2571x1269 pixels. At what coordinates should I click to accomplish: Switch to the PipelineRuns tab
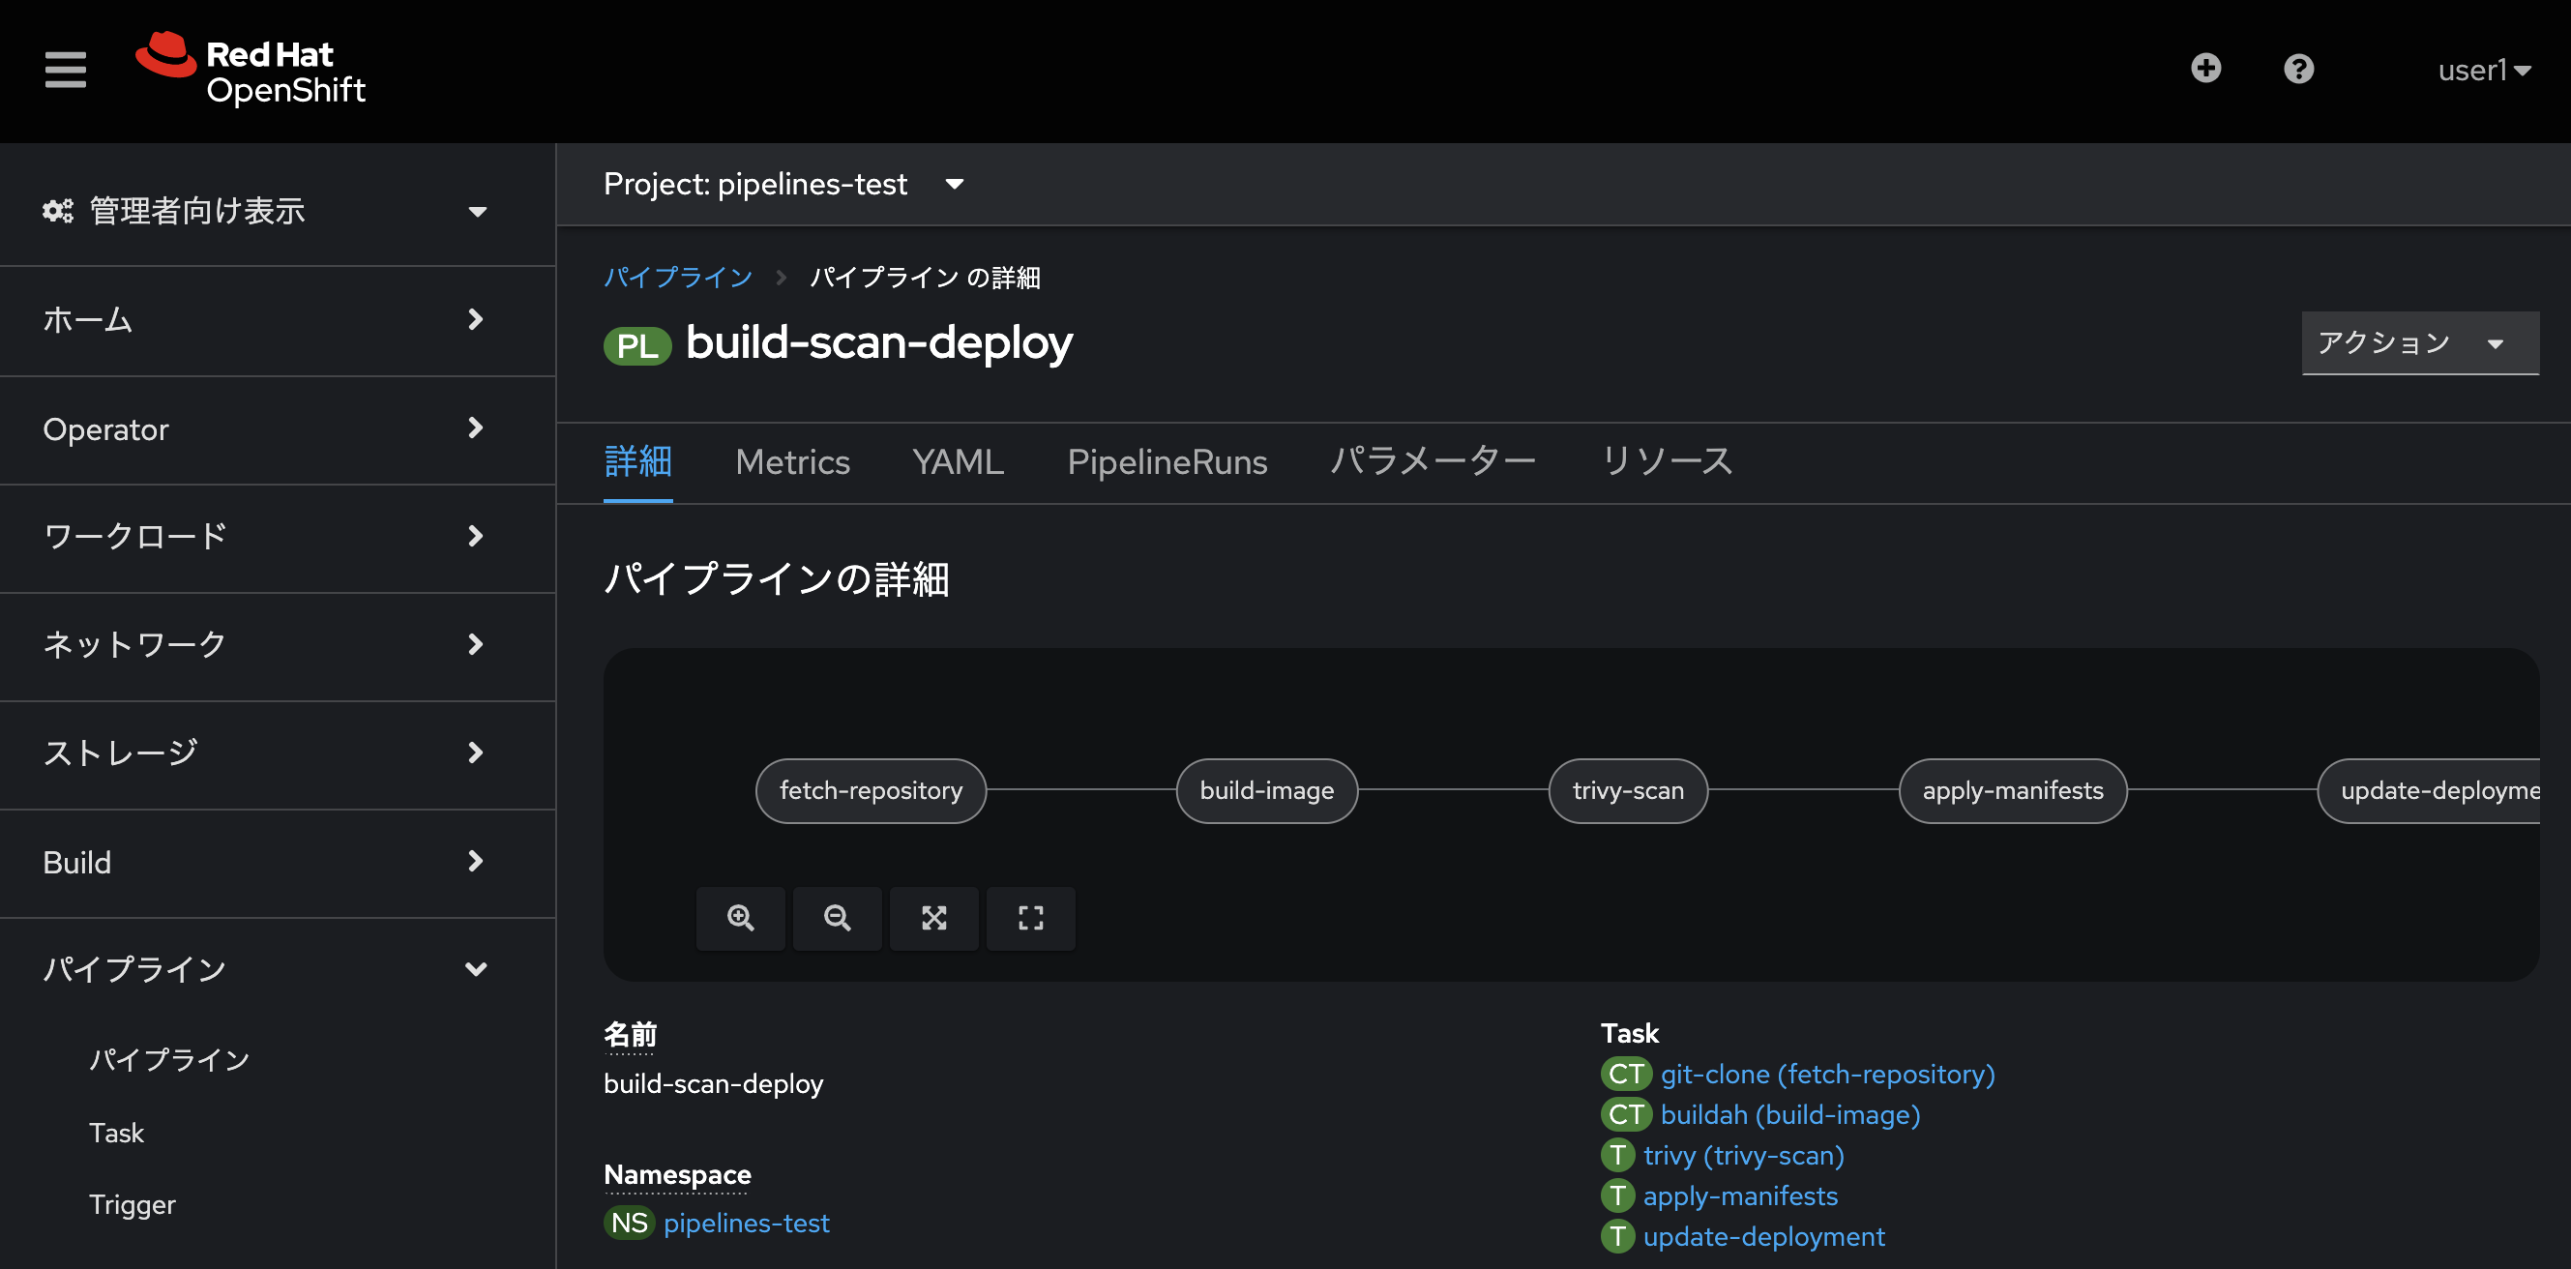tap(1167, 462)
